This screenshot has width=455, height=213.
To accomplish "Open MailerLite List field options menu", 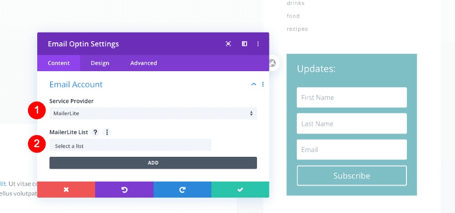I will pyautogui.click(x=107, y=132).
